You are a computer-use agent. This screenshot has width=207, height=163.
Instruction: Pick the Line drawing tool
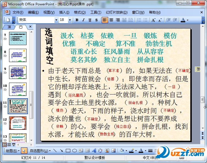[x=55, y=151]
